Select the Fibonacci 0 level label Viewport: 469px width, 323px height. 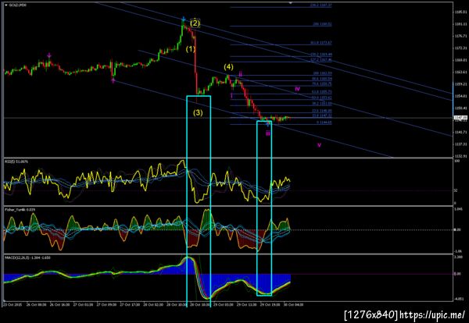324,122
